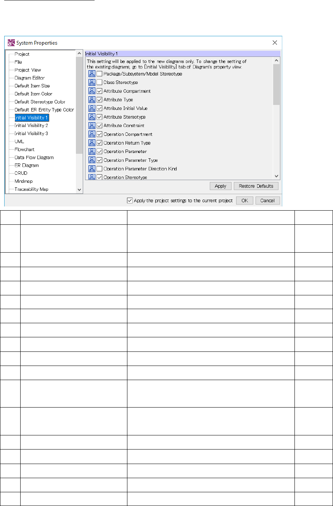Open Project View settings
333x506 pixels.
point(28,70)
